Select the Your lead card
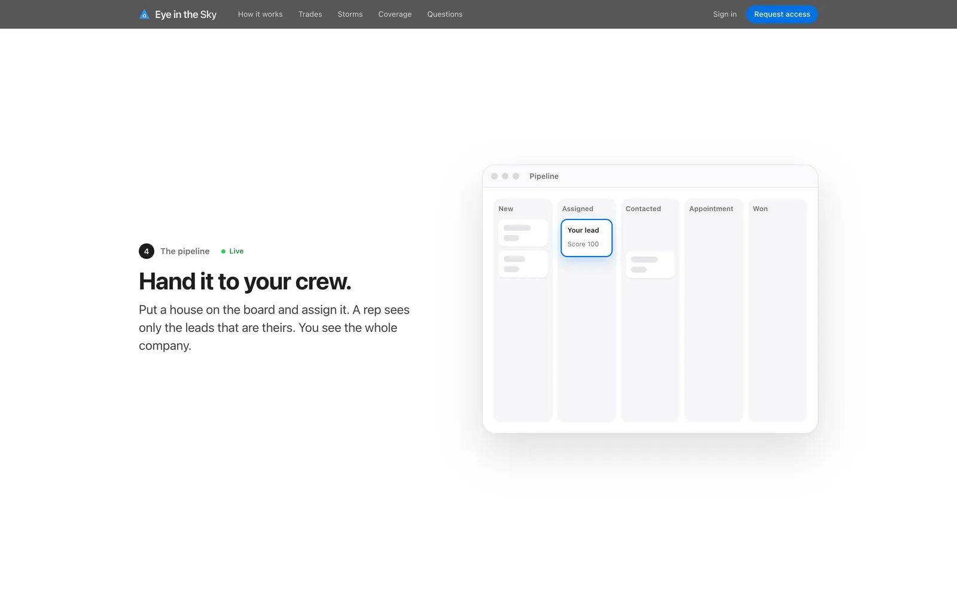Image resolution: width=957 pixels, height=598 pixels. pyautogui.click(x=586, y=238)
